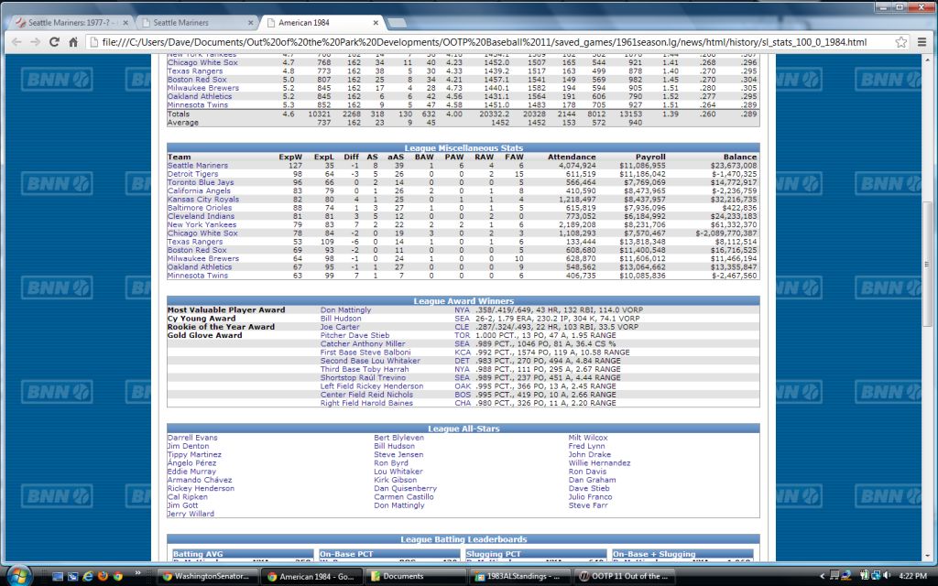Reload the current page

pyautogui.click(x=54, y=42)
